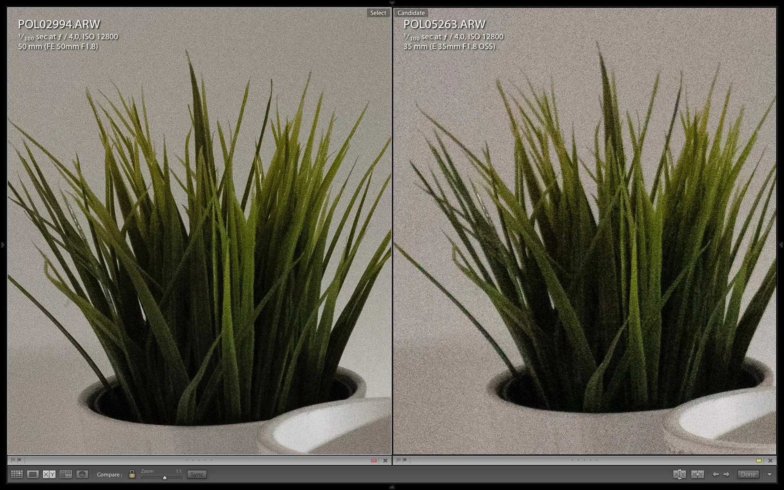Toggle the Compare link focus lock
The image size is (784, 490).
[x=132, y=474]
